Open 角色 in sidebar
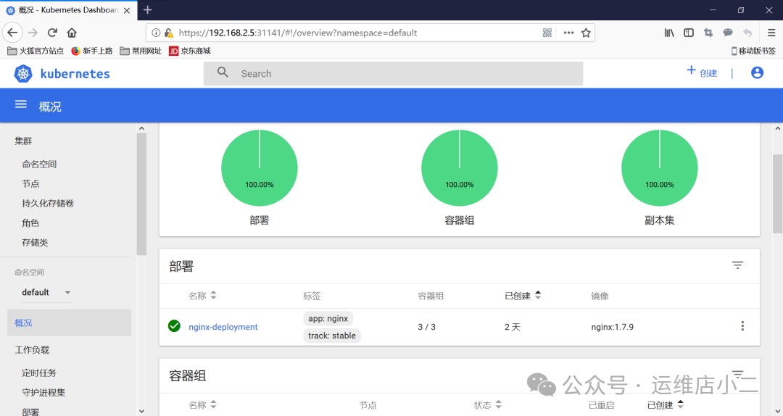The image size is (783, 416). click(x=30, y=222)
